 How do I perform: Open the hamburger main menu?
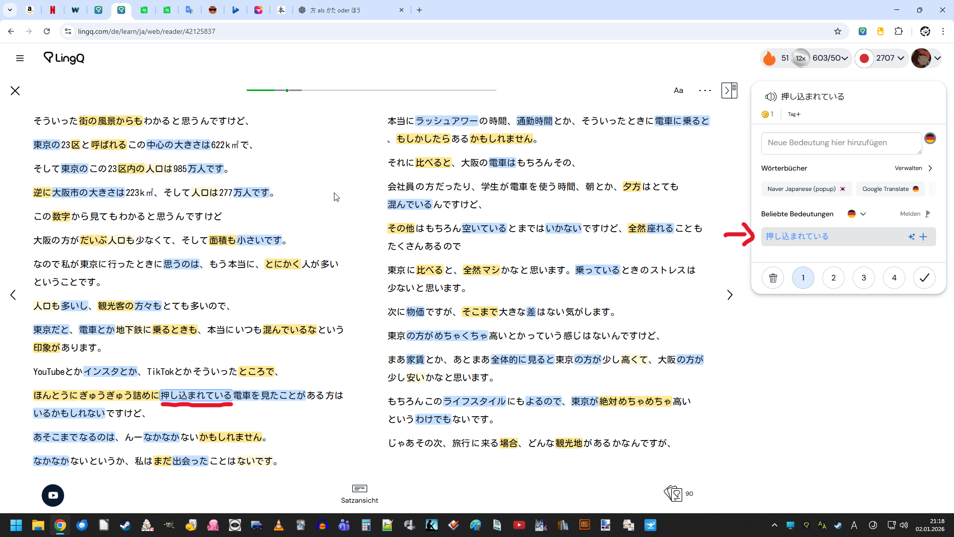point(20,58)
